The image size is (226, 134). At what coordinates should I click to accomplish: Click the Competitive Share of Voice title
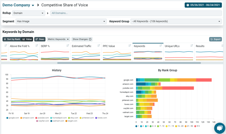click(65, 5)
